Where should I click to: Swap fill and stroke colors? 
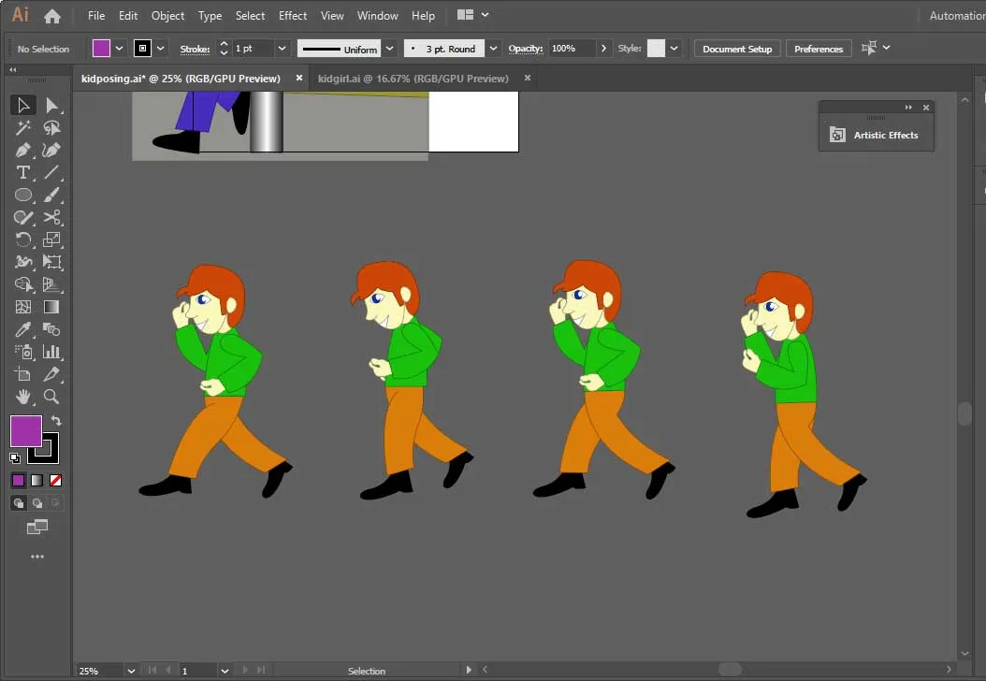pos(56,421)
